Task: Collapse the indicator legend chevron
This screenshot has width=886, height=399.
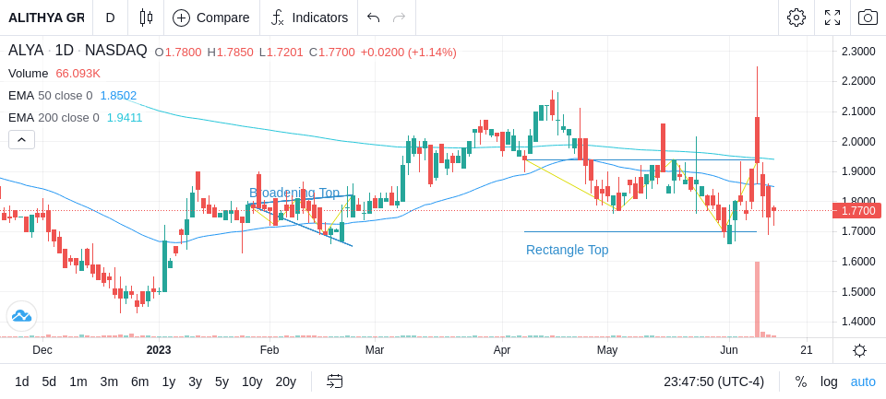Action: point(21,139)
